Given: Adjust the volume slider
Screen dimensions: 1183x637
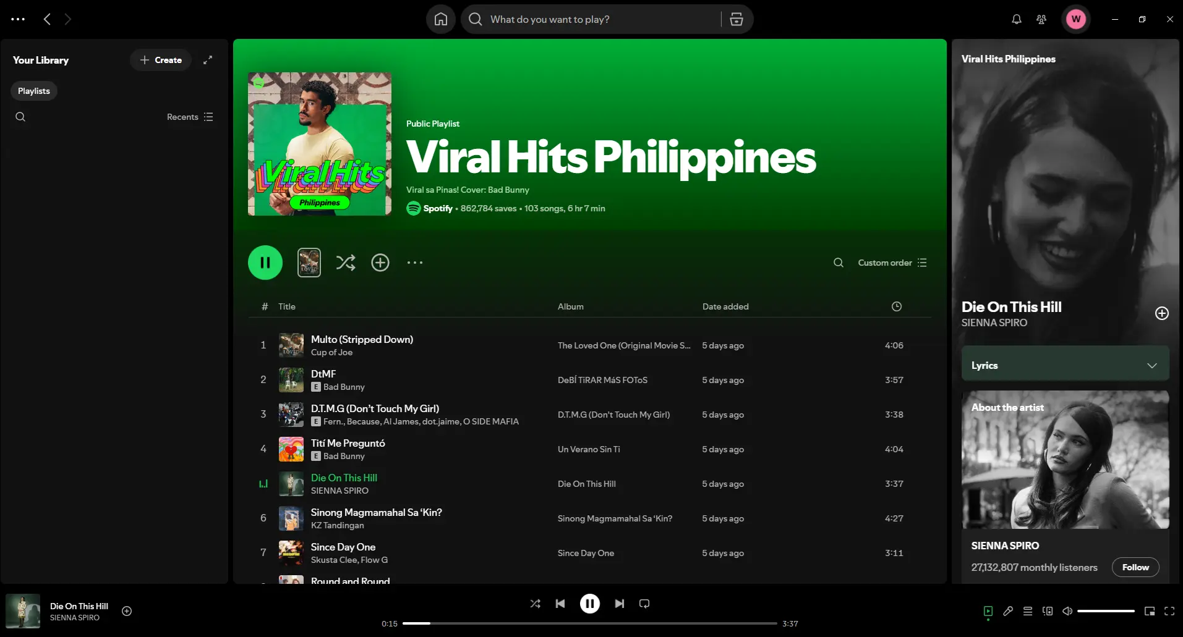Looking at the screenshot, I should 1106,611.
